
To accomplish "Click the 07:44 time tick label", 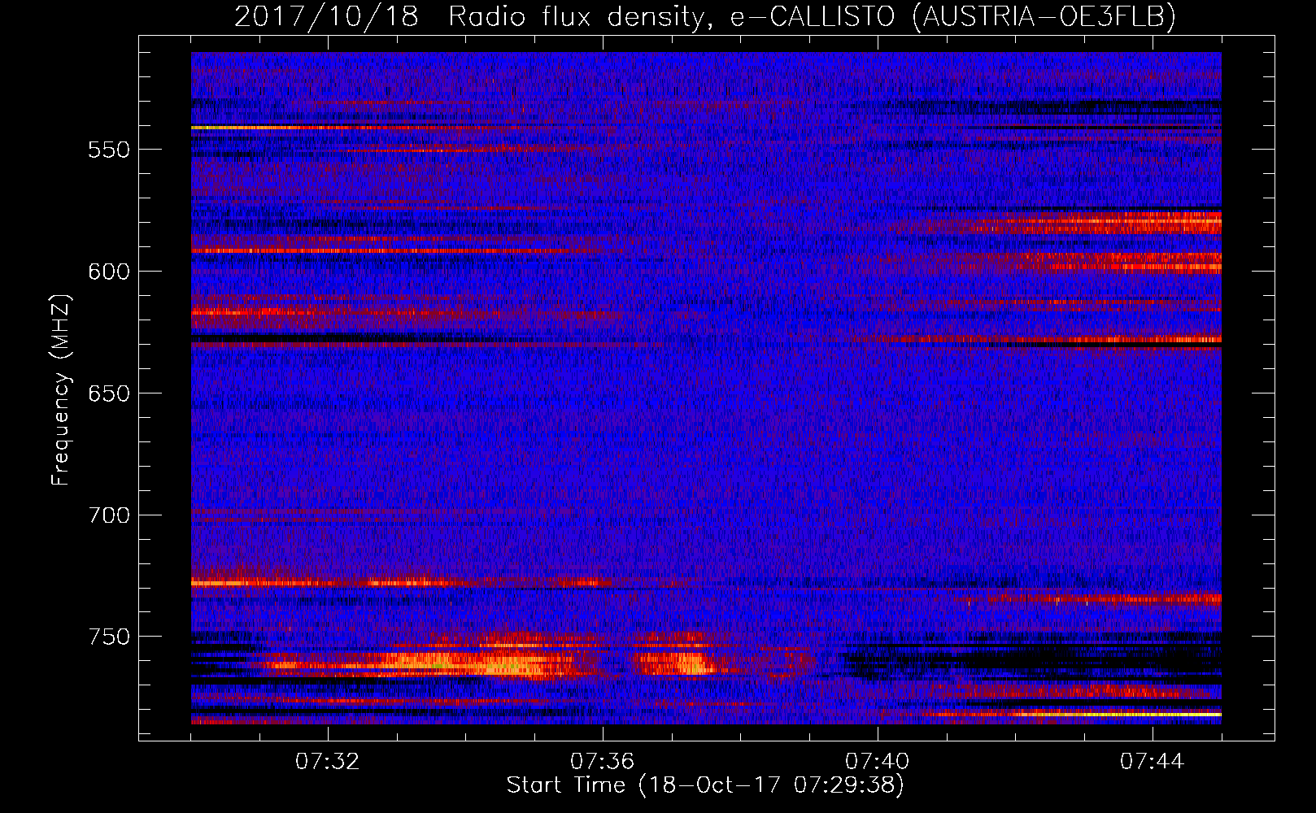I will 1152,762.
